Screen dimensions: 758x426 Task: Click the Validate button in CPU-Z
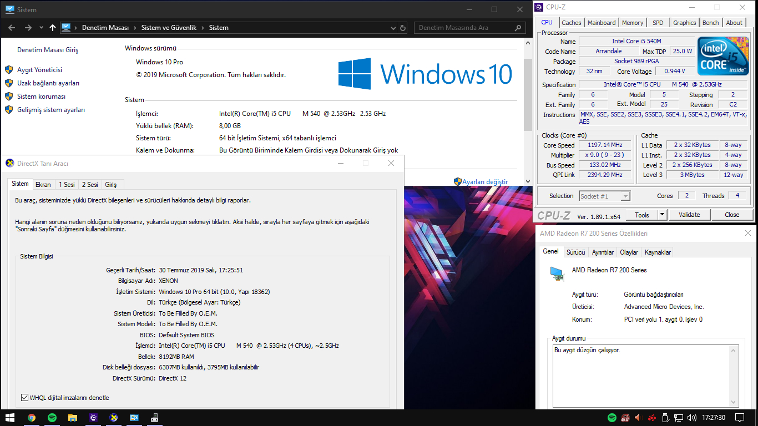tap(689, 215)
